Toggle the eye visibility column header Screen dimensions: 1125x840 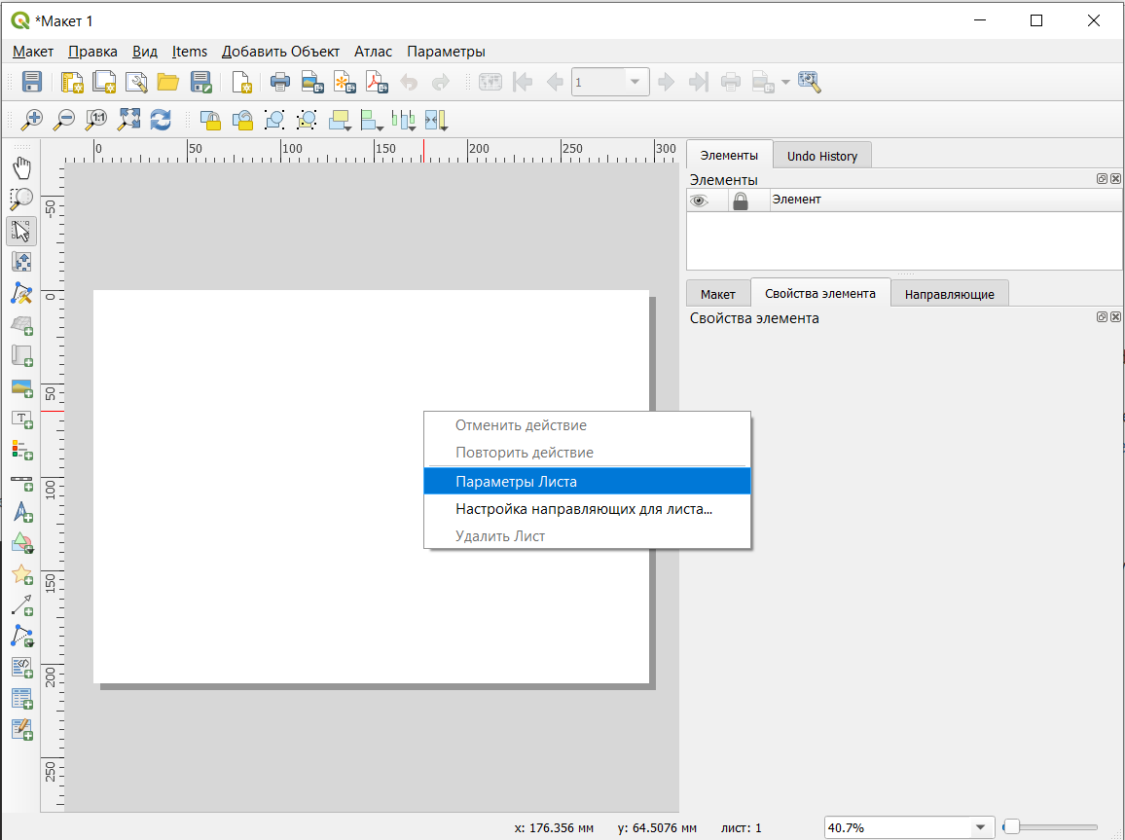[x=699, y=201]
